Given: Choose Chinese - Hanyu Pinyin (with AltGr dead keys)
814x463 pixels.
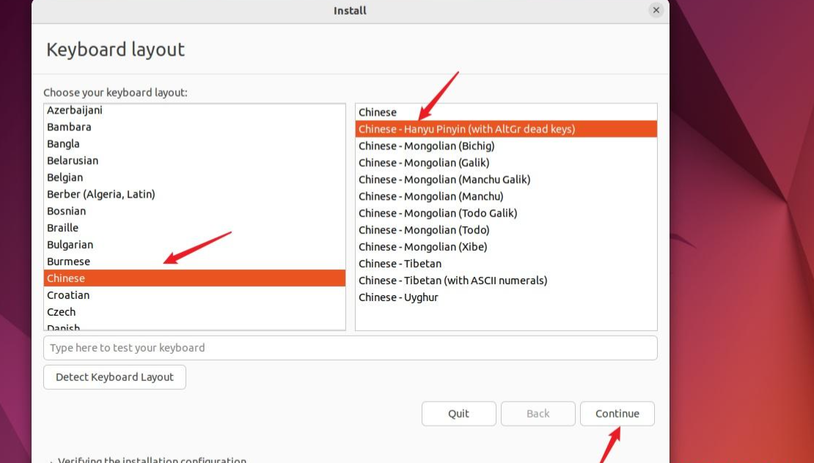Looking at the screenshot, I should [x=506, y=129].
